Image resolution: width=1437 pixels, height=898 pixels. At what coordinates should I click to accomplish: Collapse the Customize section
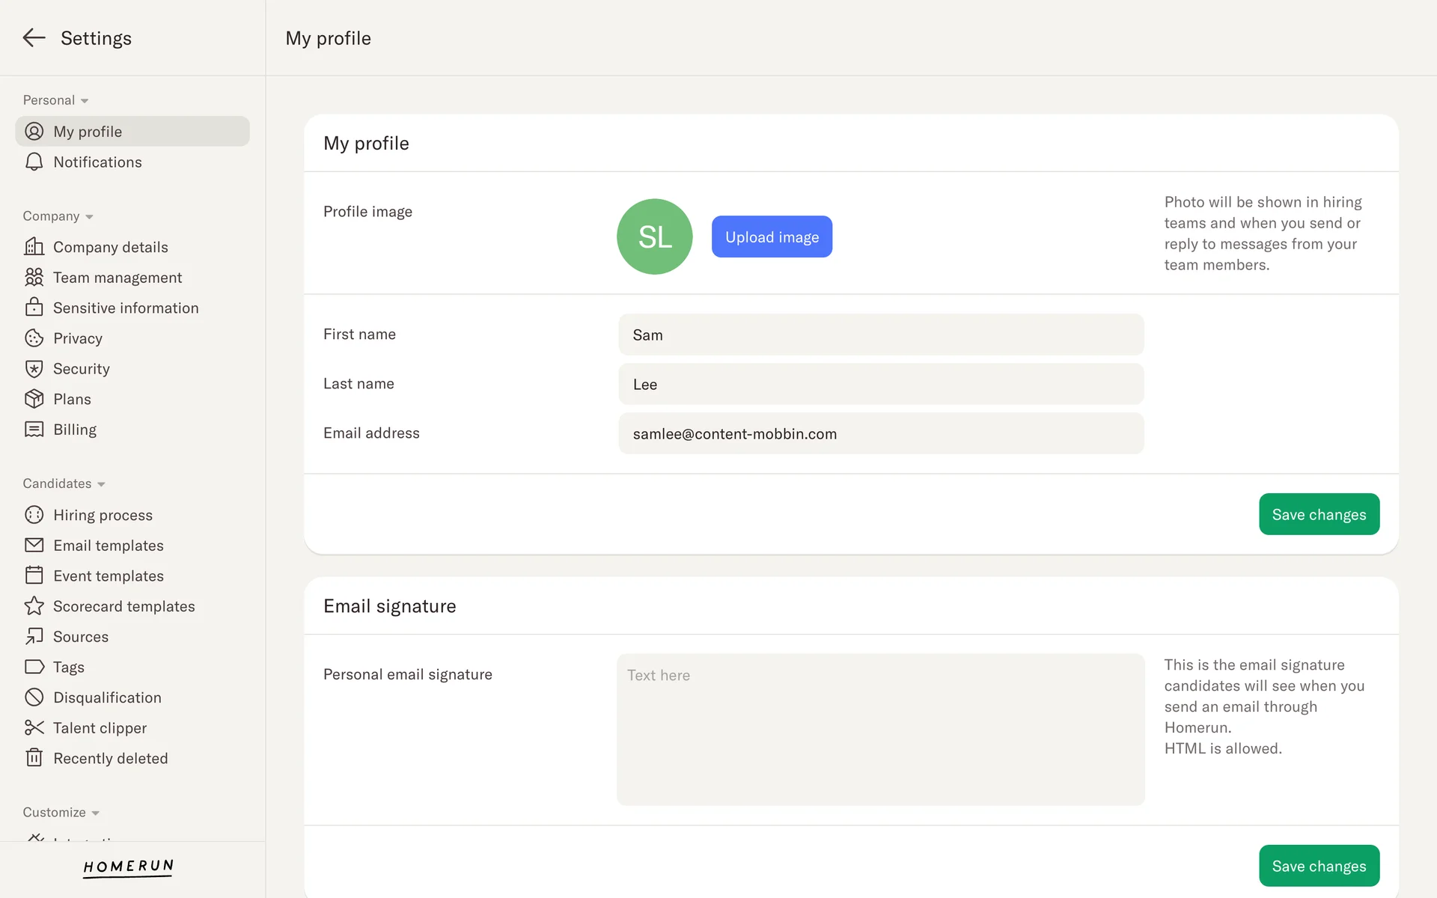pyautogui.click(x=95, y=813)
